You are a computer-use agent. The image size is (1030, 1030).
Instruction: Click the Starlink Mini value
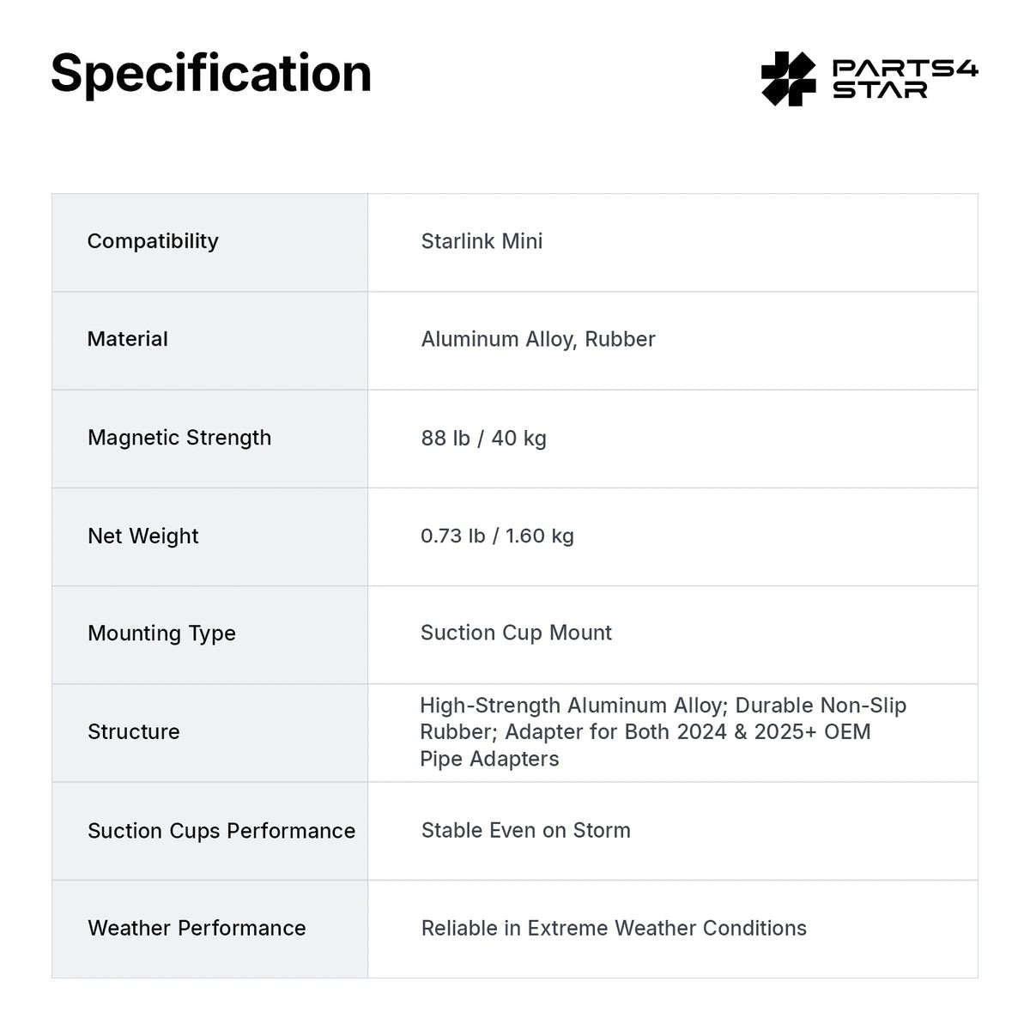pyautogui.click(x=482, y=241)
